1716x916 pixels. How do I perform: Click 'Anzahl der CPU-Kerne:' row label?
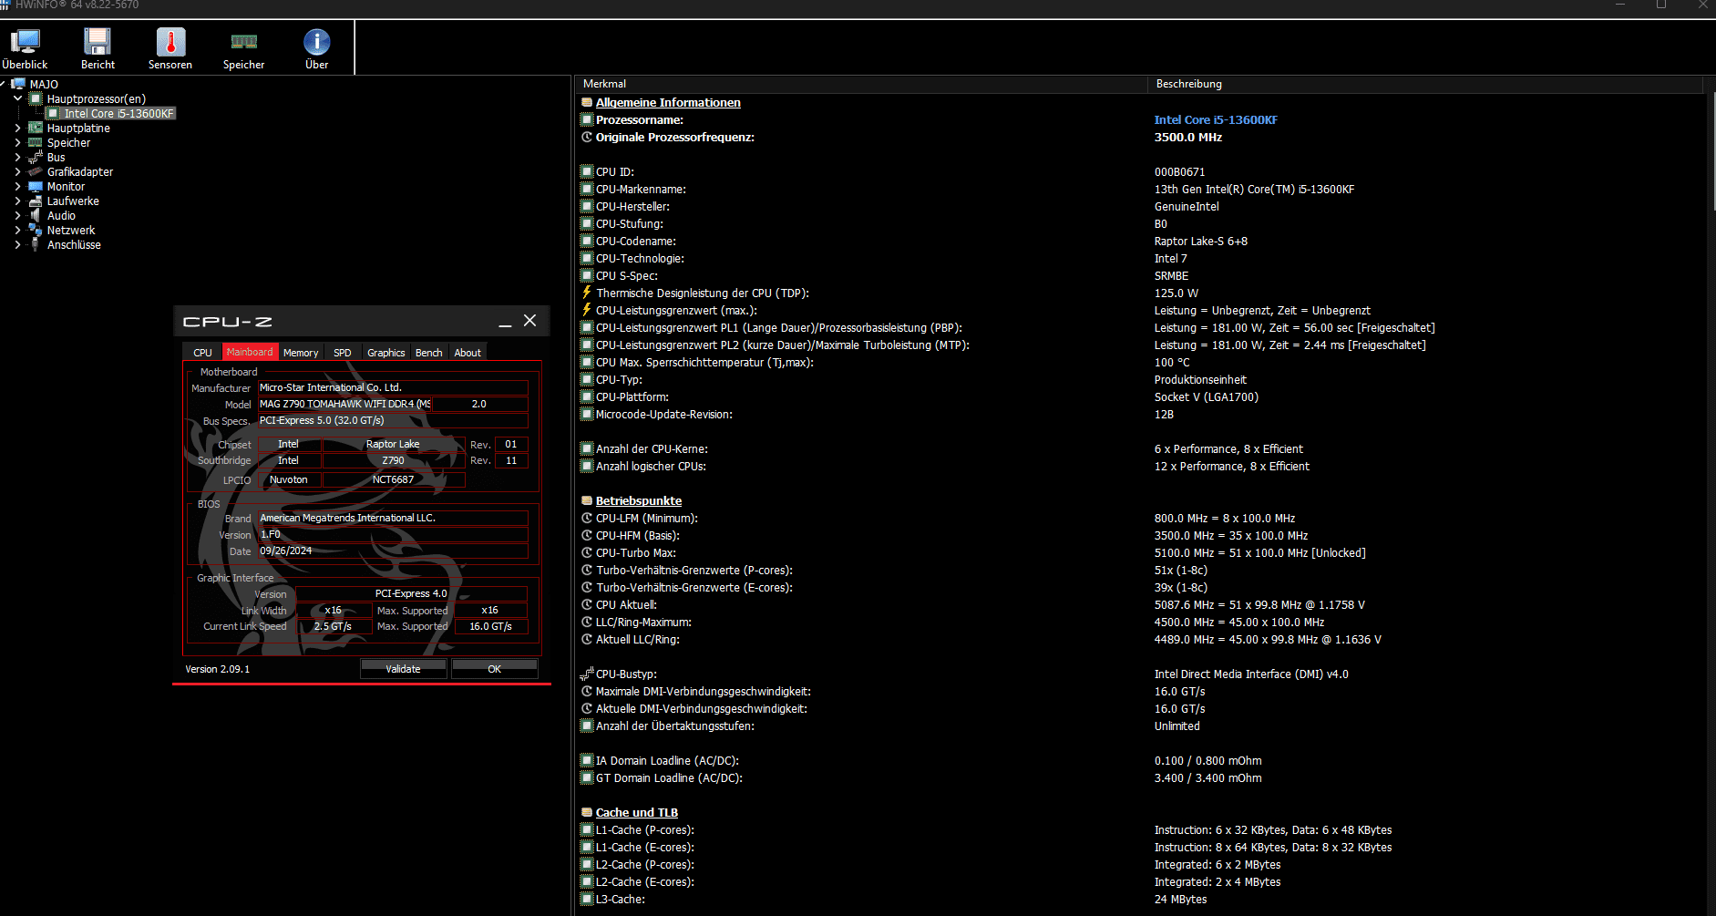[x=652, y=448]
